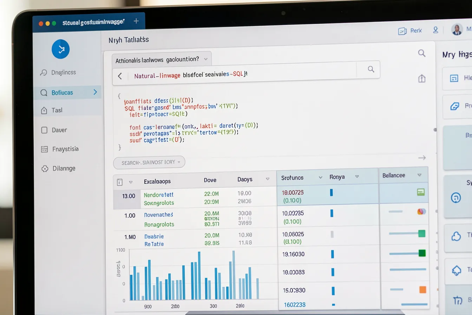Open a new tab with the plus button
The width and height of the screenshot is (472, 315).
pyautogui.click(x=136, y=21)
